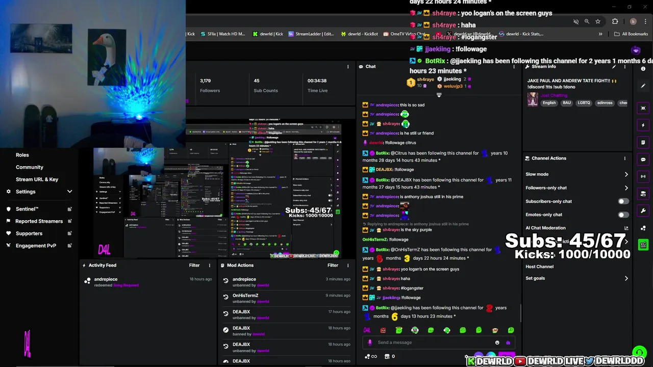
Task: Open Activity Feed three-dot menu
Action: [209, 266]
